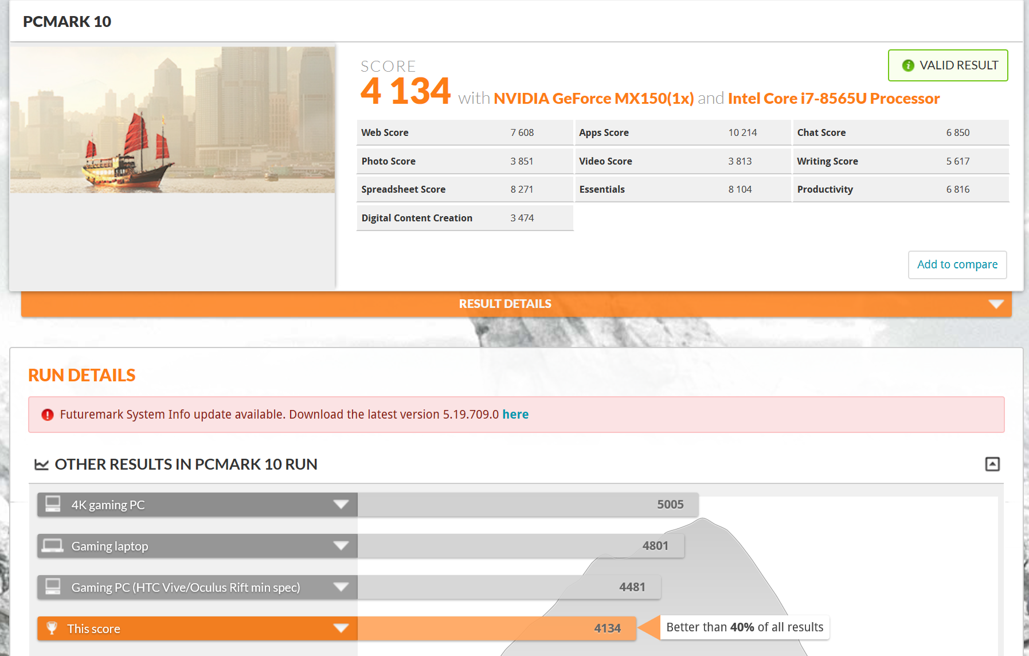The height and width of the screenshot is (656, 1029).
Task: Click the 4481 score bar for Gaming PC
Action: click(x=509, y=587)
